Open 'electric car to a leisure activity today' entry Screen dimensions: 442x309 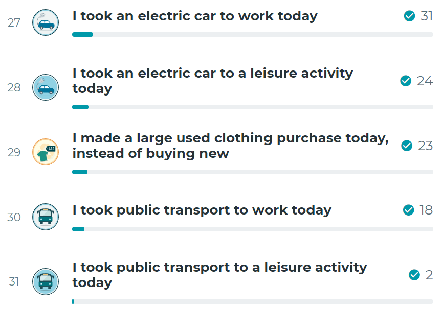pos(212,81)
